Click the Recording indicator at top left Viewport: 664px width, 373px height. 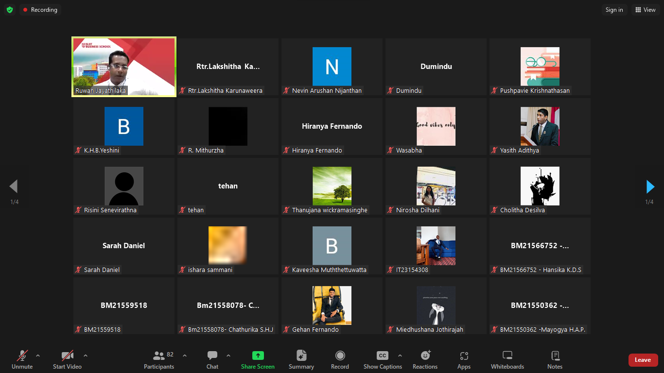tap(40, 9)
